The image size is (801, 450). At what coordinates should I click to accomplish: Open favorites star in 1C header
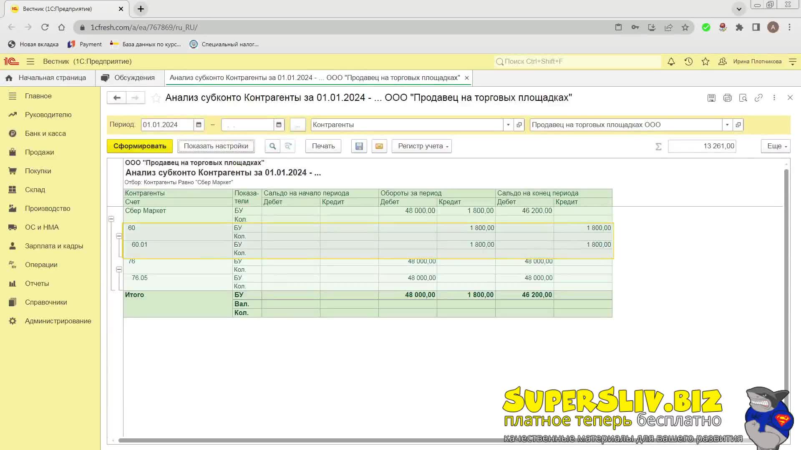[x=705, y=62]
